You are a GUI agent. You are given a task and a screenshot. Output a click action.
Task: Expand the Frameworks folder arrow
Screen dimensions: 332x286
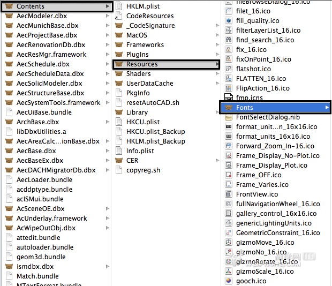pyautogui.click(x=217, y=44)
